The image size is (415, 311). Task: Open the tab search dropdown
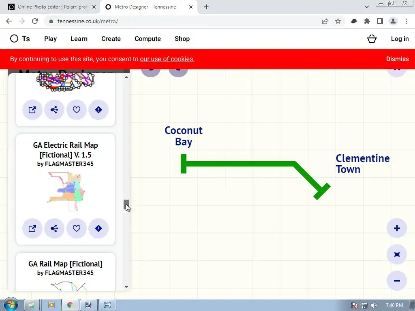pos(366,7)
